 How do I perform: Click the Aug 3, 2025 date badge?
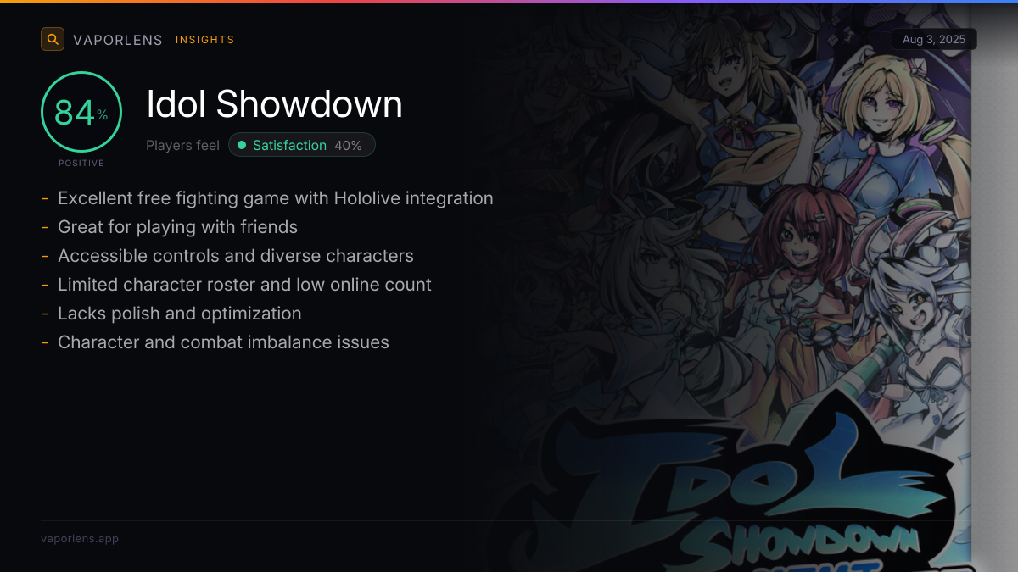[x=934, y=39]
